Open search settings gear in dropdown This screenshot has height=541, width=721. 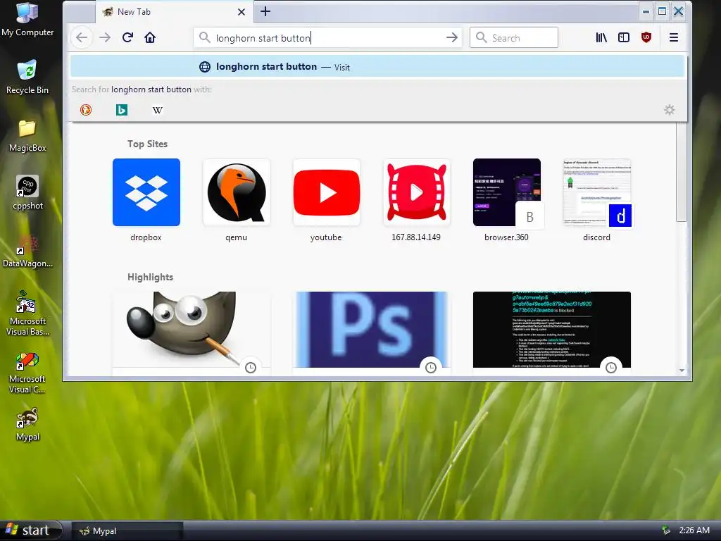click(670, 110)
